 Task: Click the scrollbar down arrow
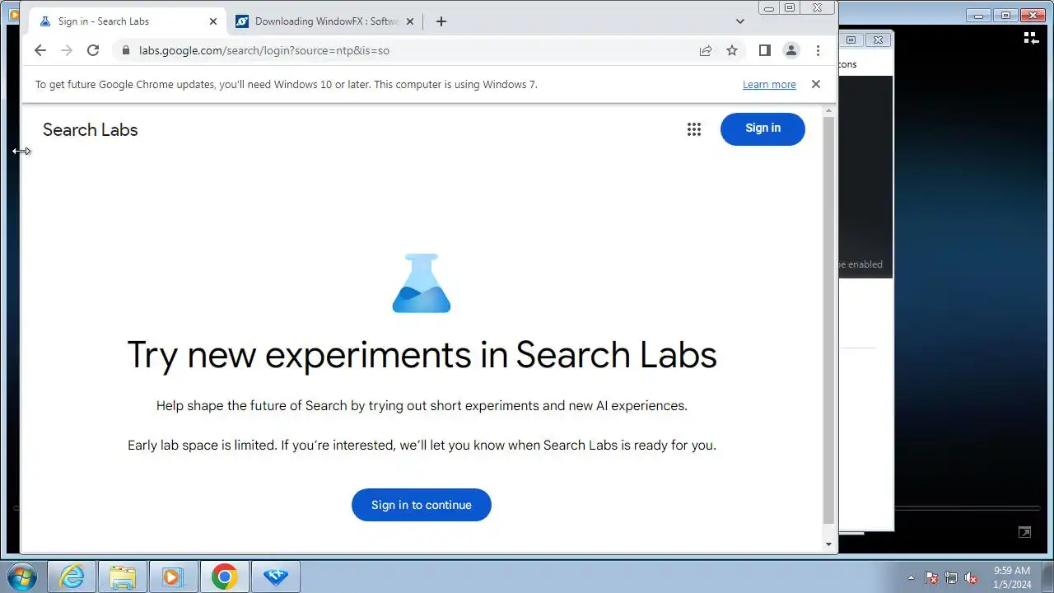coord(828,544)
